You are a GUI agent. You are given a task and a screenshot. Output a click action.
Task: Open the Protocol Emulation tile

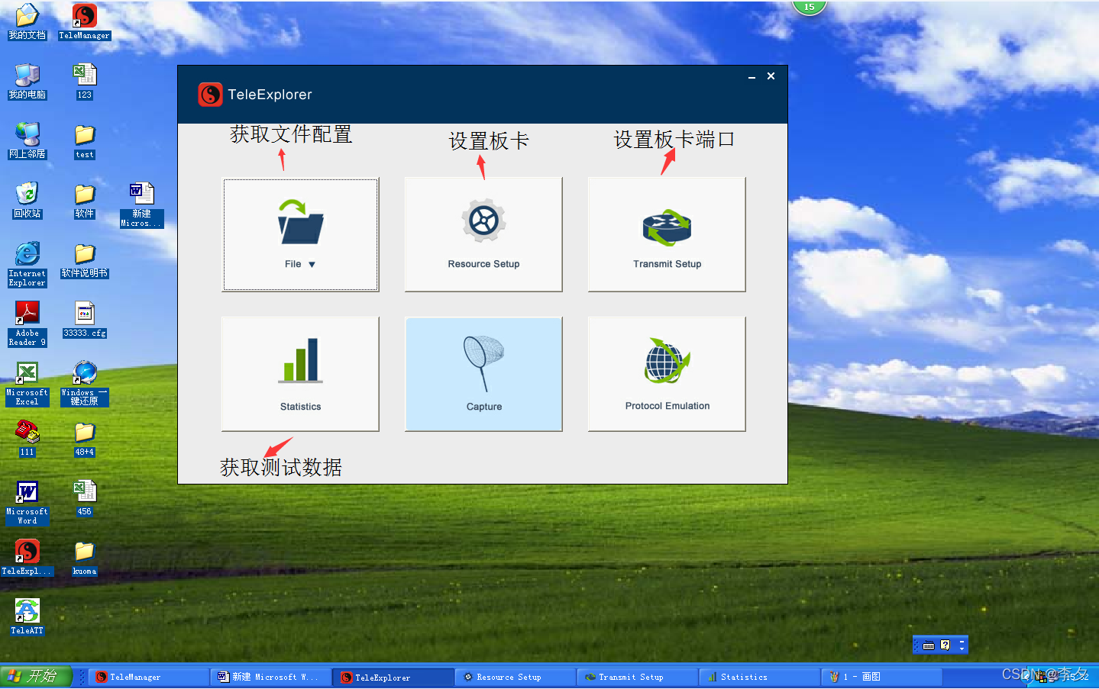(667, 374)
